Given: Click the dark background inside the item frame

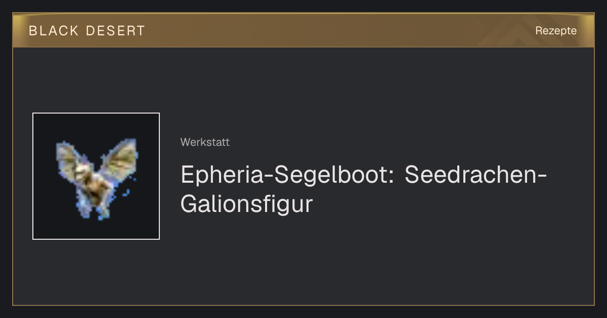Looking at the screenshot, I should coord(51,222).
